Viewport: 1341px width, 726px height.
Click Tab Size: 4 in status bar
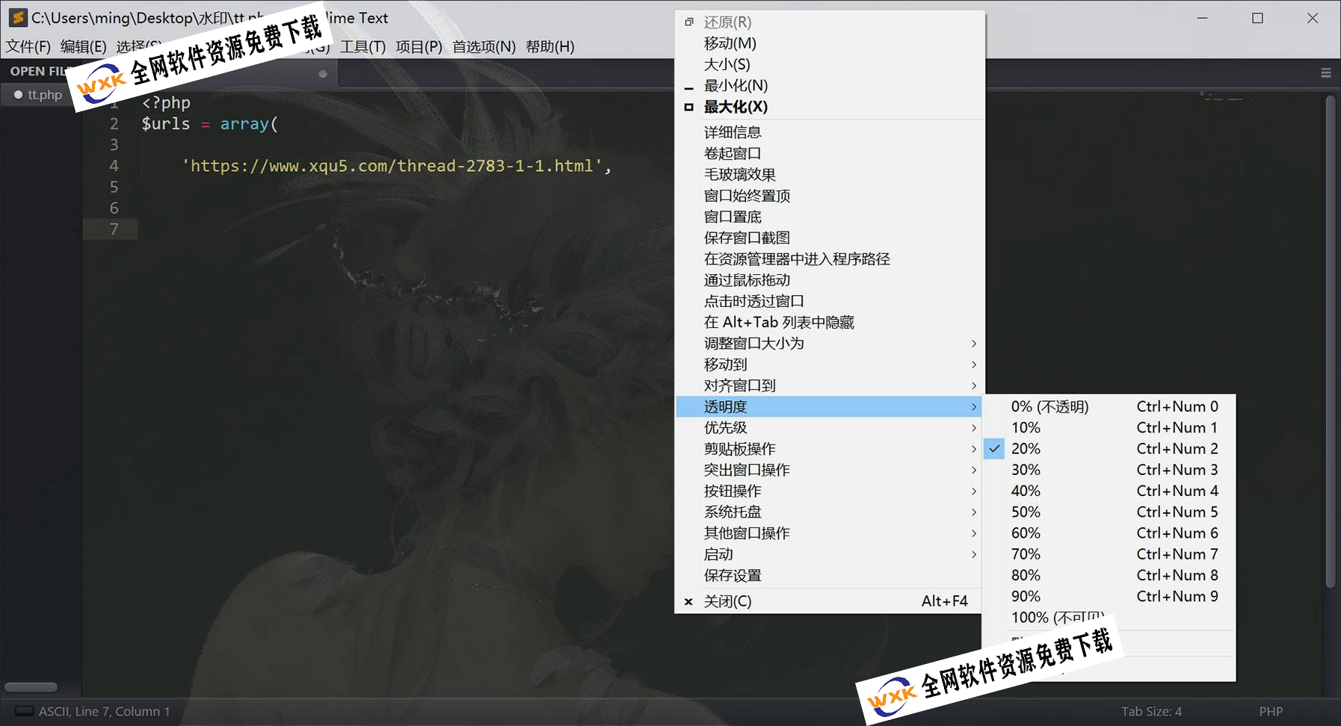(x=1151, y=711)
